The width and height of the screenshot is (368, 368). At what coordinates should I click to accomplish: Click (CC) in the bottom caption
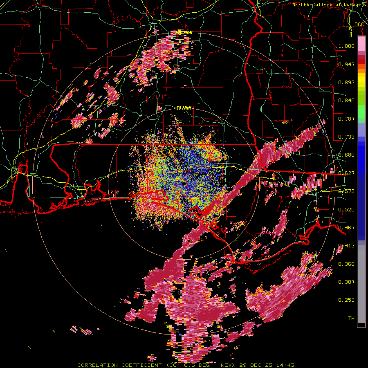point(173,365)
